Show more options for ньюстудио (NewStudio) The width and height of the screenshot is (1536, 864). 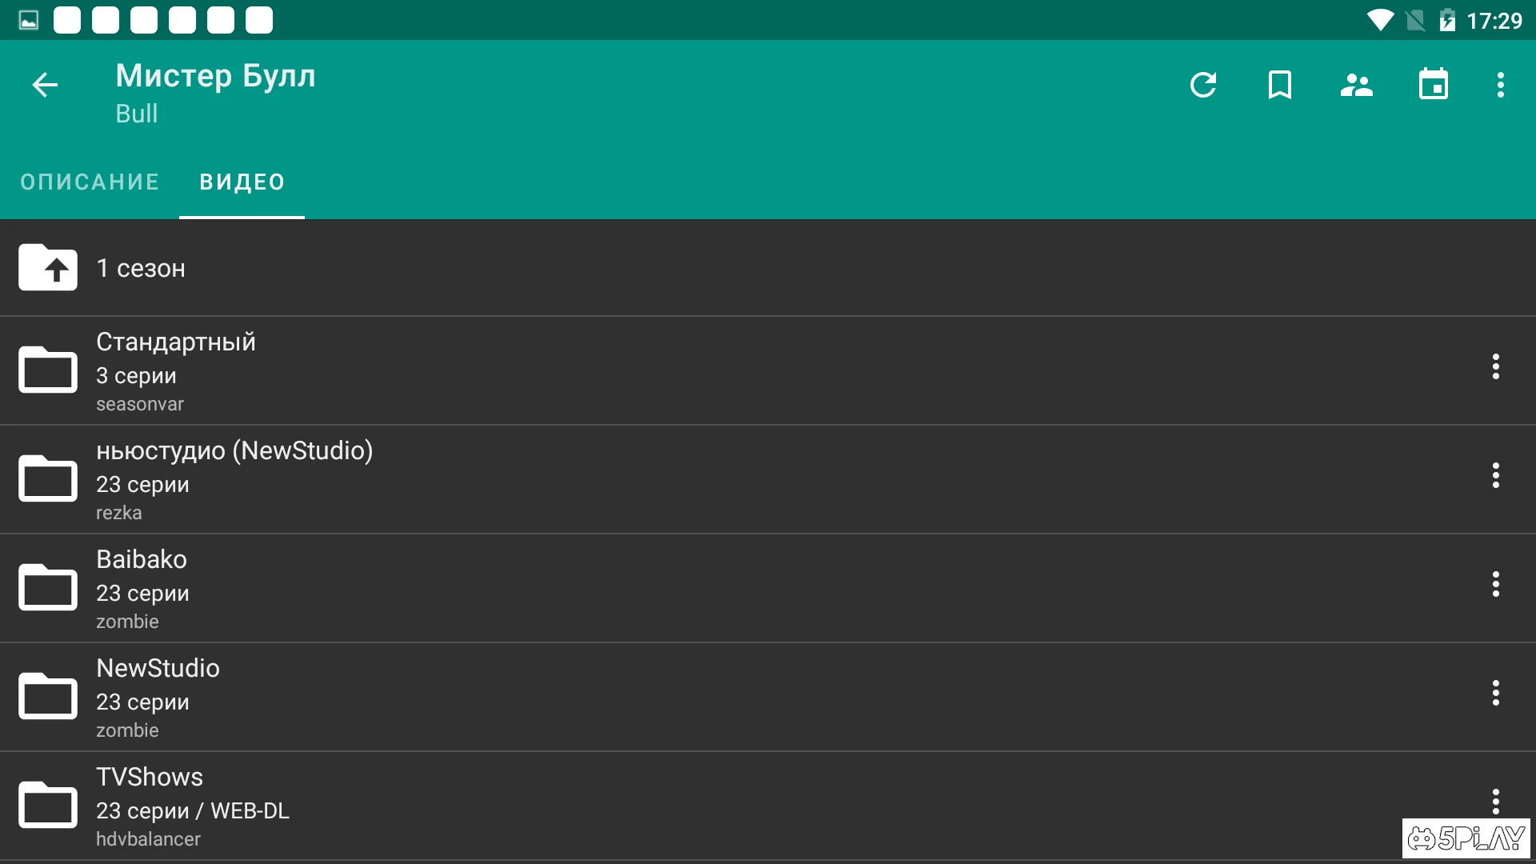(1495, 476)
